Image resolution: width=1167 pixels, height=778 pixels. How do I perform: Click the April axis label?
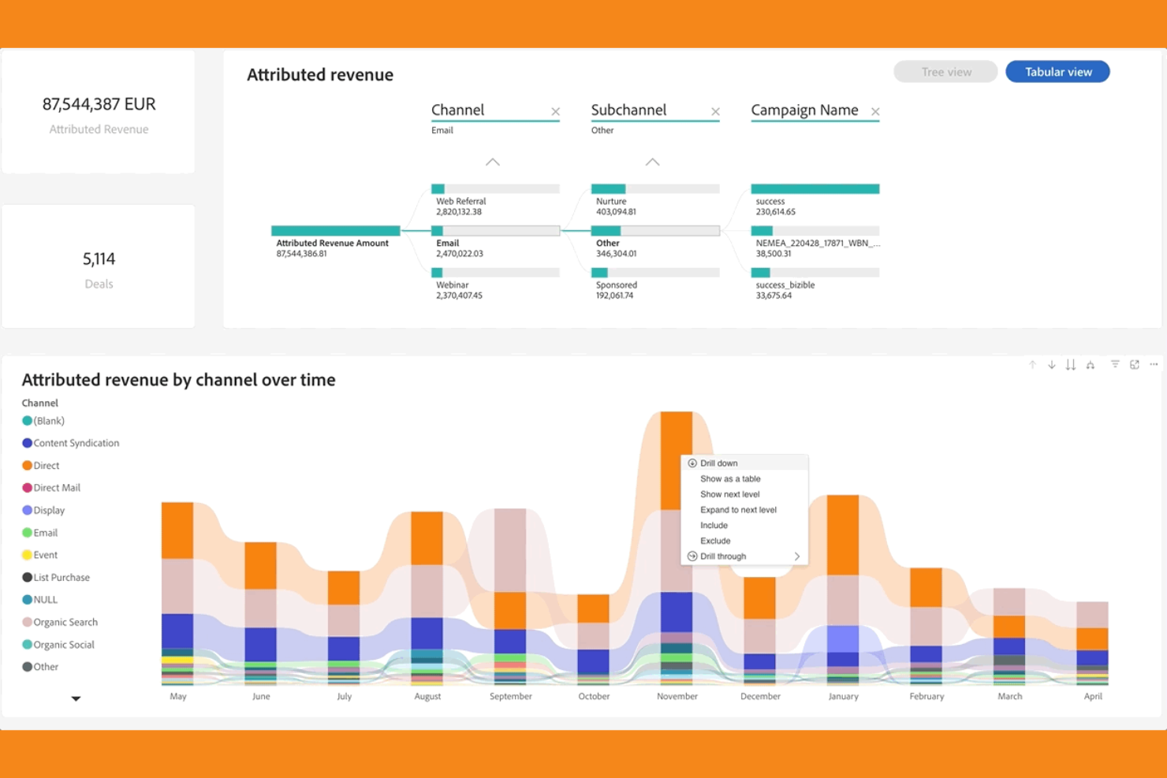(1093, 697)
